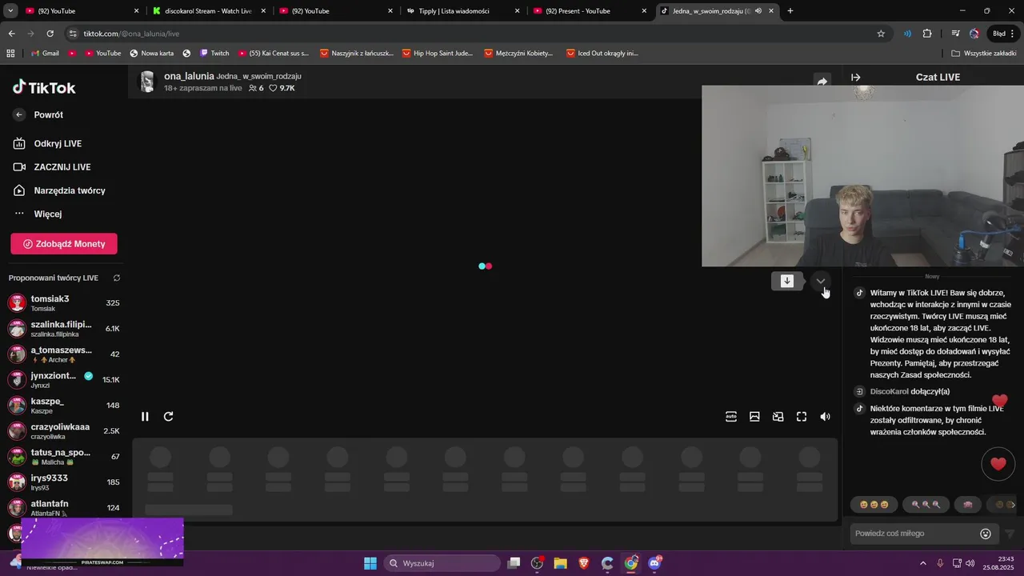
Task: Switch to the Present - YouTube tab
Action: (x=590, y=11)
